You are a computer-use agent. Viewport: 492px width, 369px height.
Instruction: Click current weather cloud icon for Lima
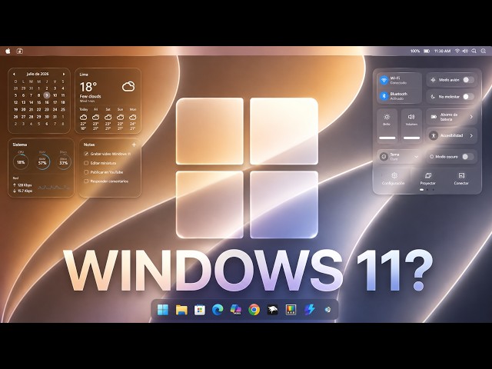[x=128, y=86]
